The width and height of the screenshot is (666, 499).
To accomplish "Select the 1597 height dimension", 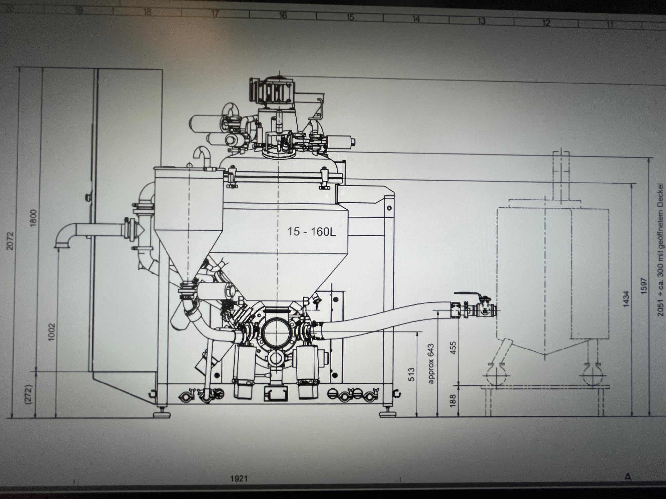I will point(644,286).
